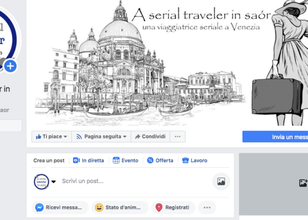
Task: Show more post options via ellipsis pill
Action: (207, 207)
